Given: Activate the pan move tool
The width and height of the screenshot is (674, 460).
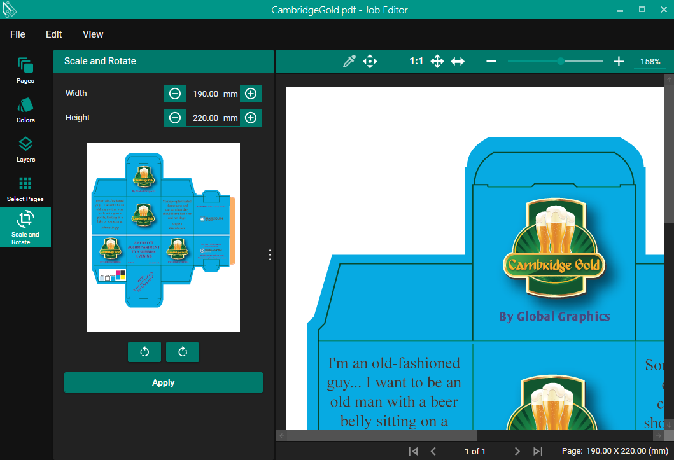Looking at the screenshot, I should (x=370, y=62).
